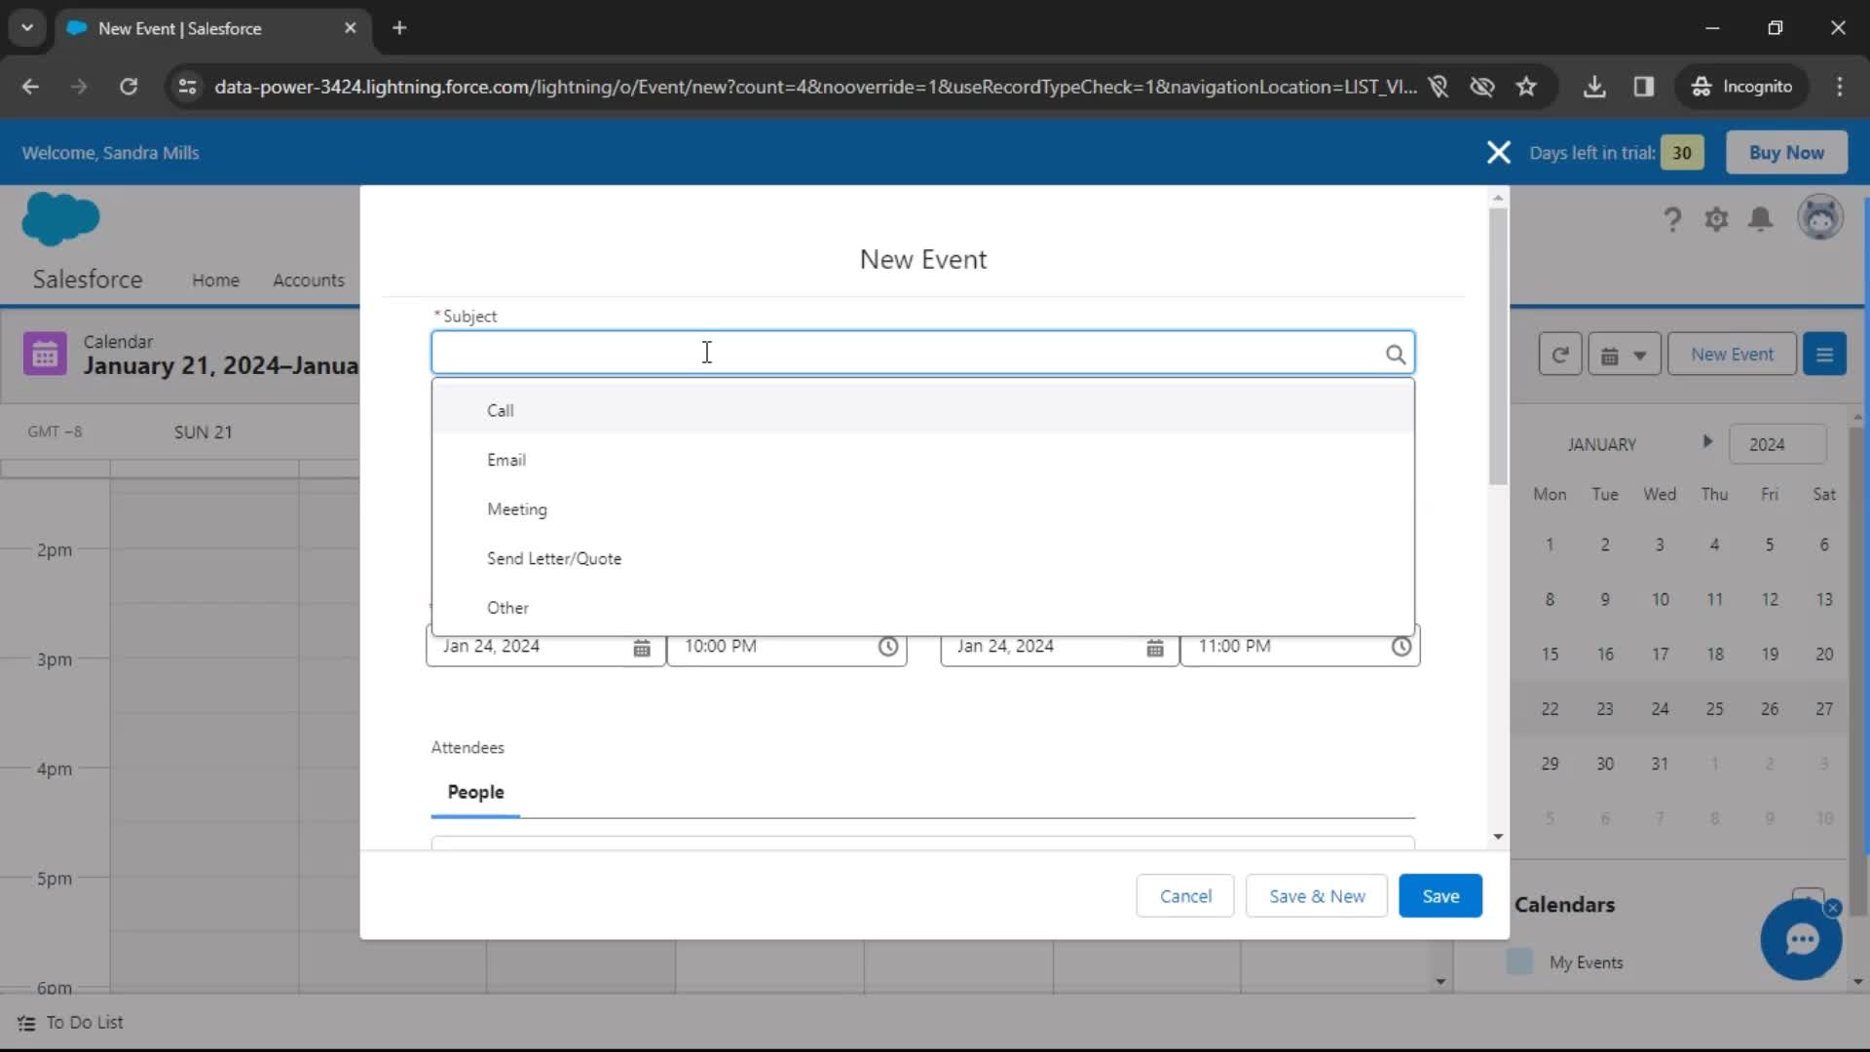Open the end date calendar picker
Image resolution: width=1870 pixels, height=1052 pixels.
pos(1155,648)
